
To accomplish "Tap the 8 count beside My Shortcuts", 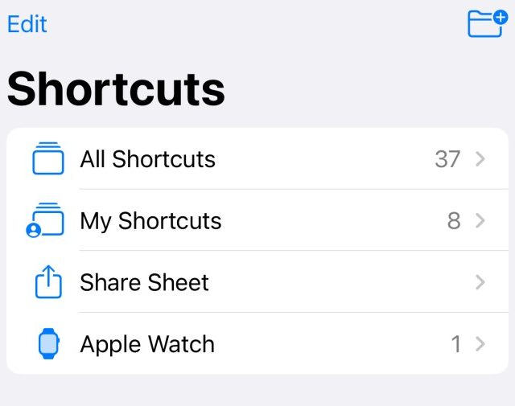I will point(454,221).
